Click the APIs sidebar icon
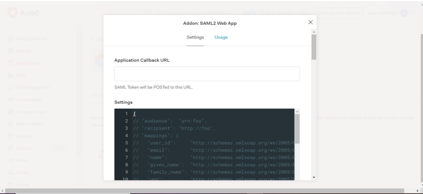423x194 pixels. [10, 75]
